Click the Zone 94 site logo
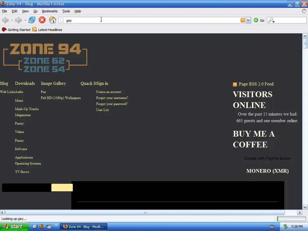Viewport: 308px width, 231px height. (x=45, y=57)
